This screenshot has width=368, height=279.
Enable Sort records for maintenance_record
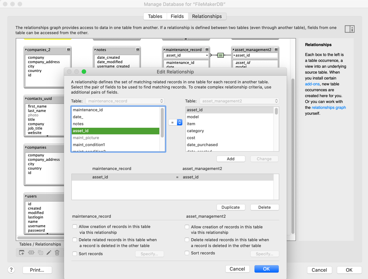75,253
